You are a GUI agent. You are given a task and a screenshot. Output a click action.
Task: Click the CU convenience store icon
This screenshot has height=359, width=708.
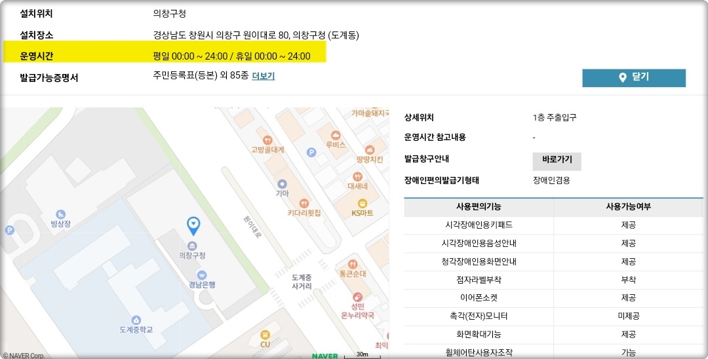pyautogui.click(x=265, y=335)
